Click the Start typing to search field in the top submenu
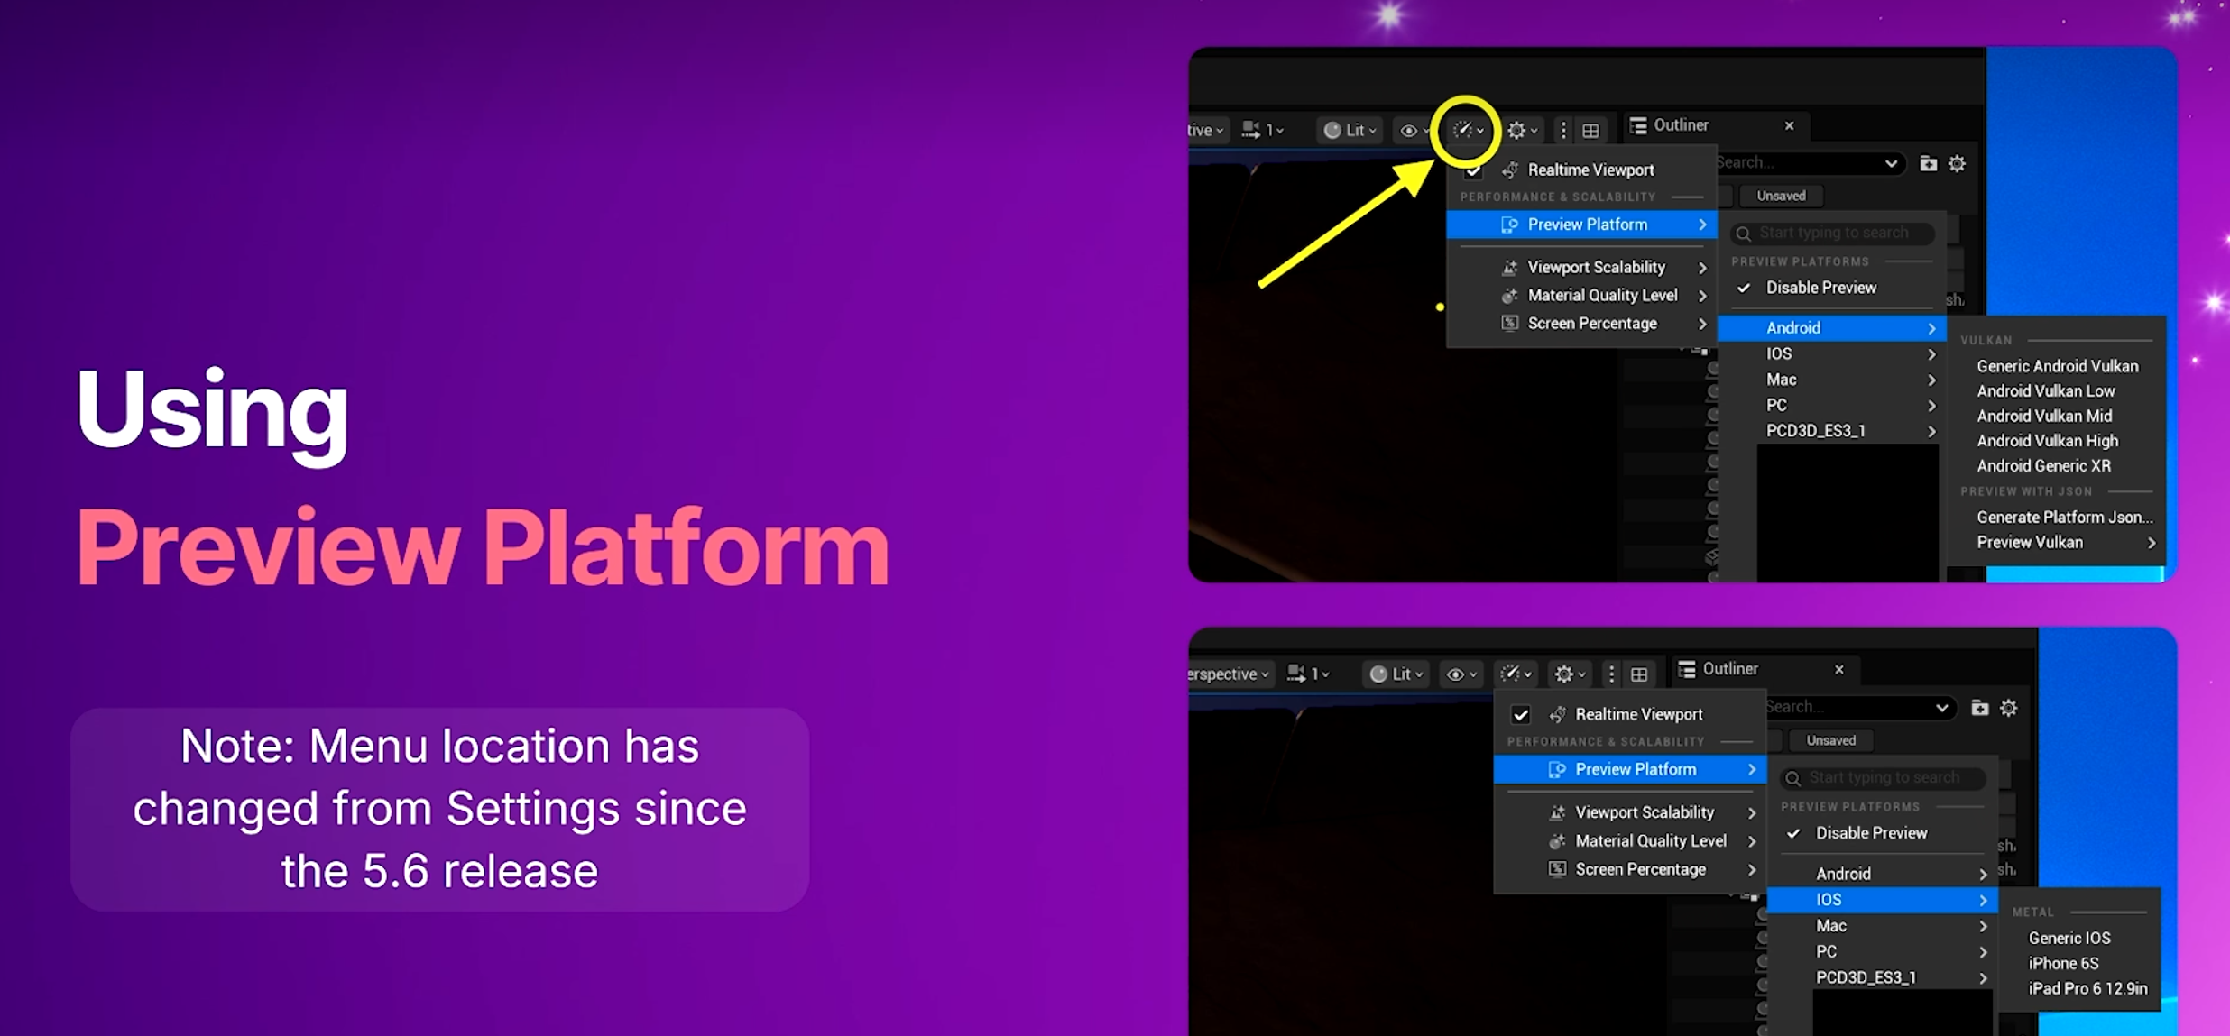The image size is (2230, 1036). tap(1833, 233)
